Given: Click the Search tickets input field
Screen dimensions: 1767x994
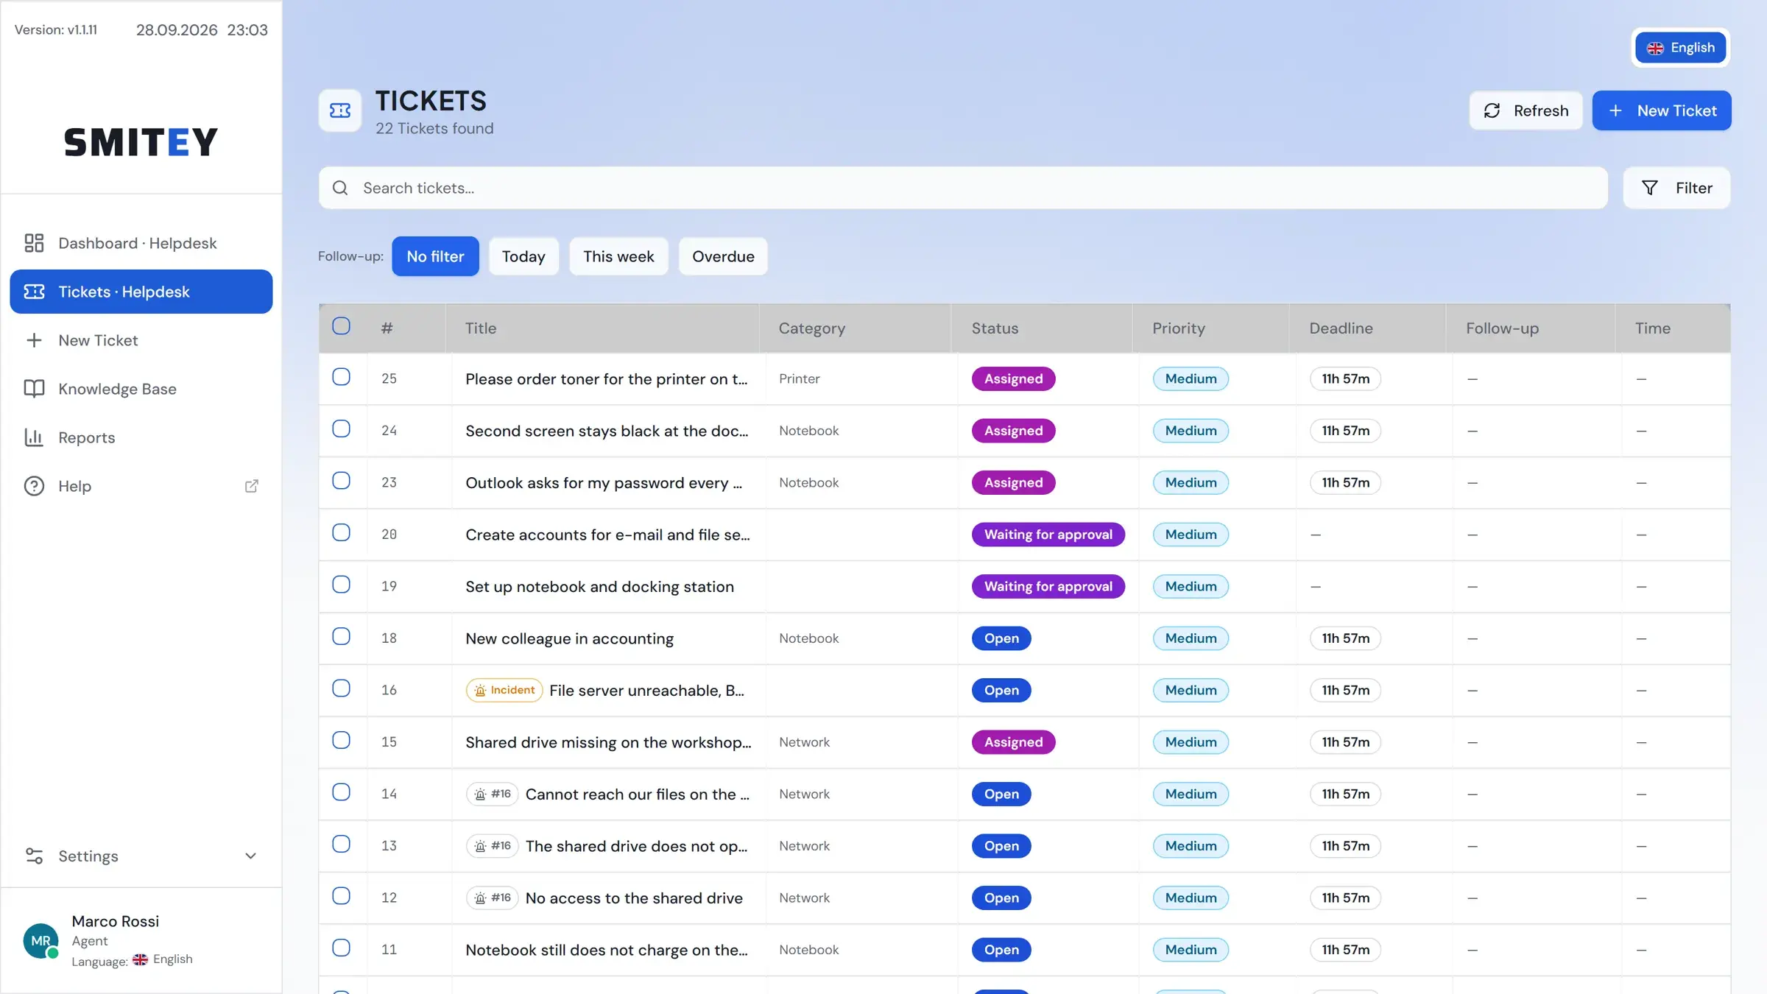Looking at the screenshot, I should coord(963,188).
